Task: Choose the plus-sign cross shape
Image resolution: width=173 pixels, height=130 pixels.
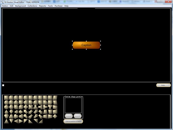Action: (26, 107)
